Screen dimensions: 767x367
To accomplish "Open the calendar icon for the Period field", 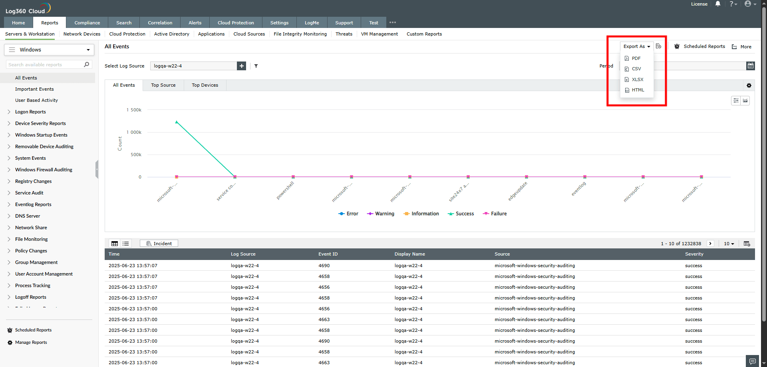I will pos(751,65).
